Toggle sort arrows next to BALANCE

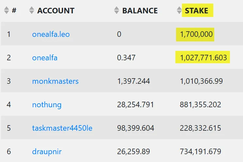click(x=117, y=10)
